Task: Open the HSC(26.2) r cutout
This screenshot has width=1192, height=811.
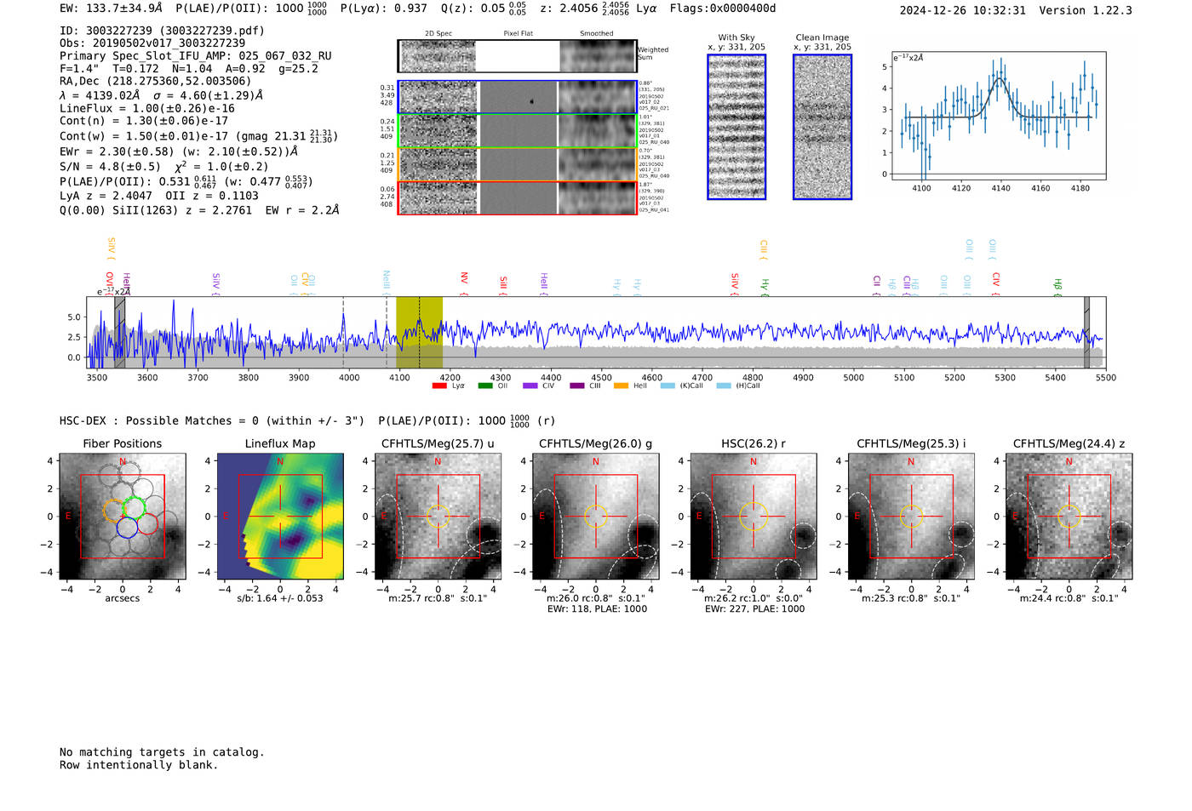Action: coord(753,517)
